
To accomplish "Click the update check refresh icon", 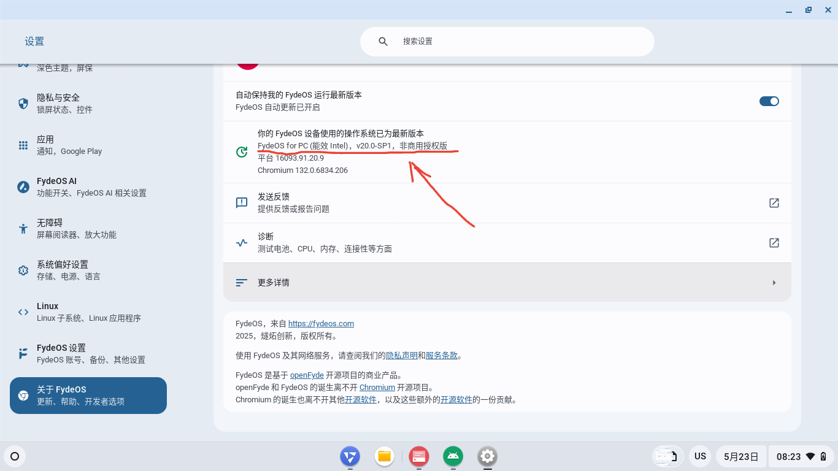I will tap(242, 152).
